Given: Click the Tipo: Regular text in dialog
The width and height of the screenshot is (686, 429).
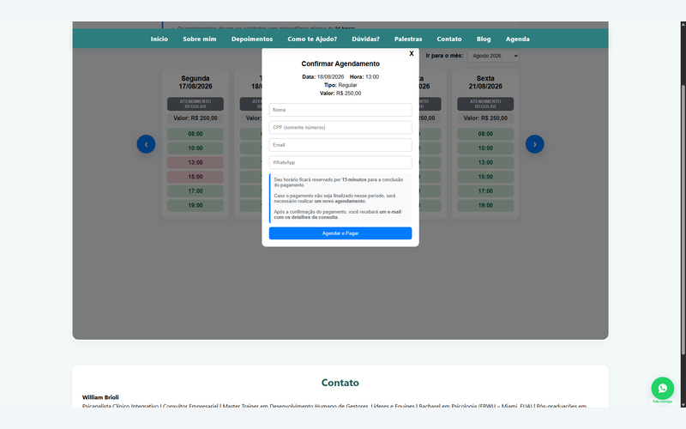Looking at the screenshot, I should 340,85.
